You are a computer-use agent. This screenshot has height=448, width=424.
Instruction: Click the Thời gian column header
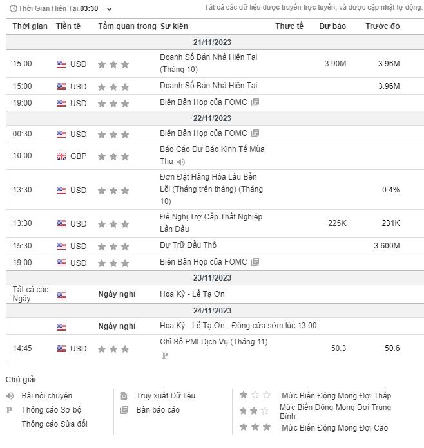click(30, 26)
